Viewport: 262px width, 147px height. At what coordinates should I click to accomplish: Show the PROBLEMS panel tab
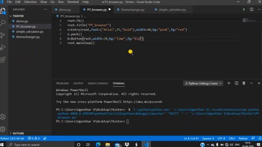click(62, 83)
